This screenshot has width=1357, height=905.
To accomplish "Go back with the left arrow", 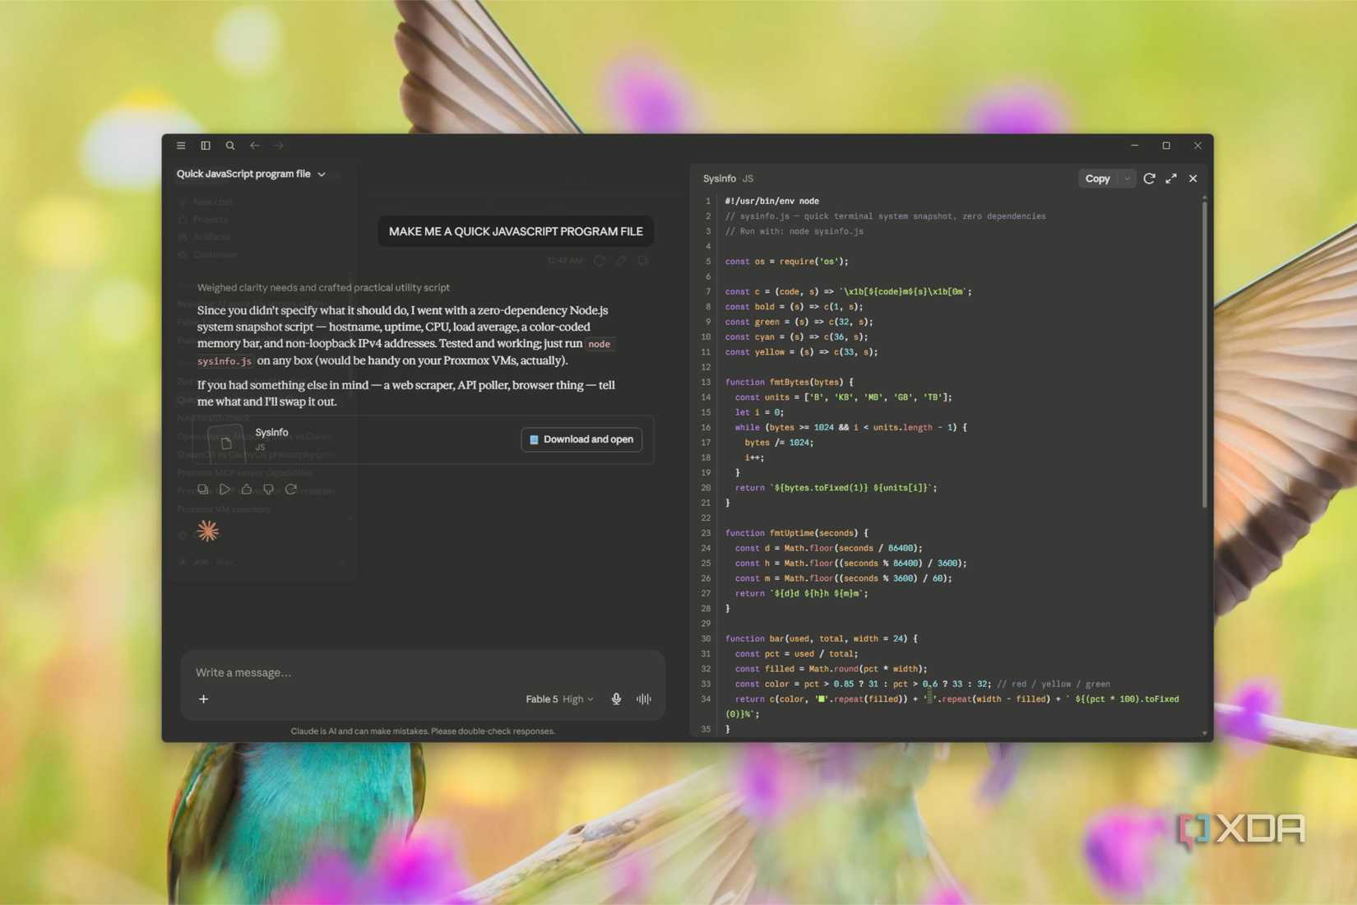I will click(x=255, y=146).
